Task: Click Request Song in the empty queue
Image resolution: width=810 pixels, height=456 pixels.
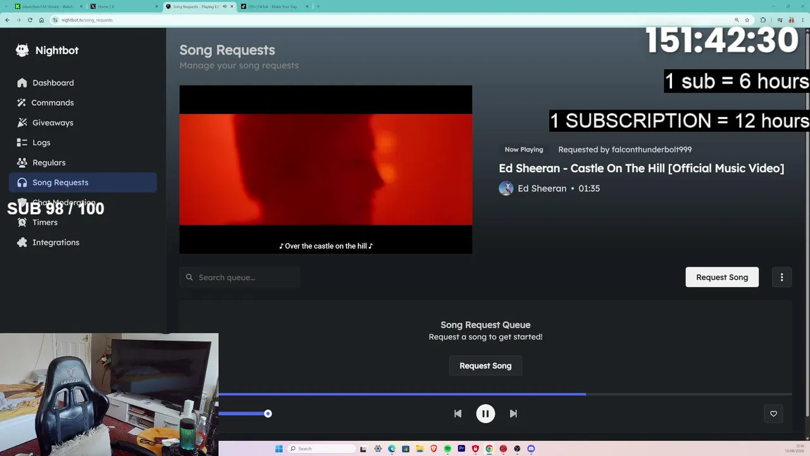Action: tap(485, 366)
